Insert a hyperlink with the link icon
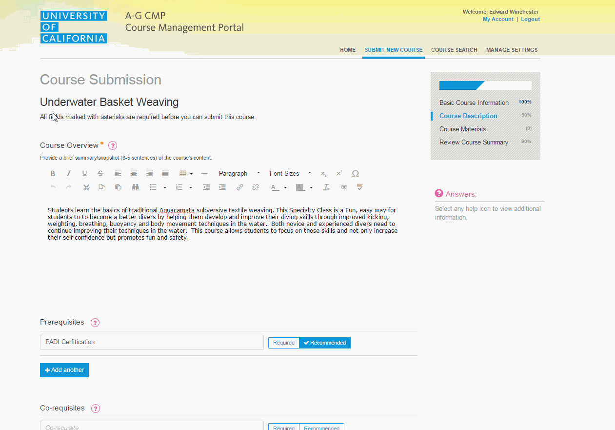The image size is (615, 430). (x=239, y=187)
